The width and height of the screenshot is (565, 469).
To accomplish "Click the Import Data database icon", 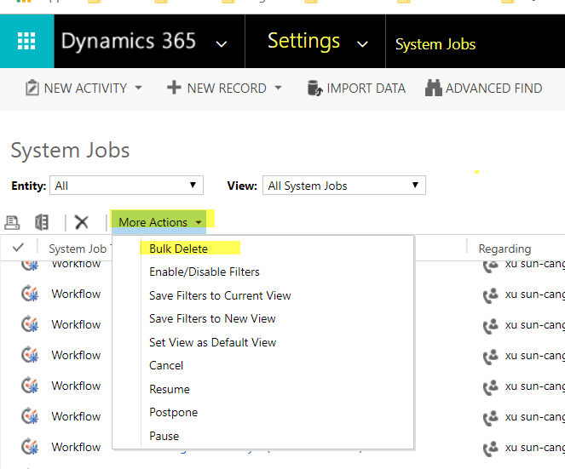I will click(x=315, y=89).
